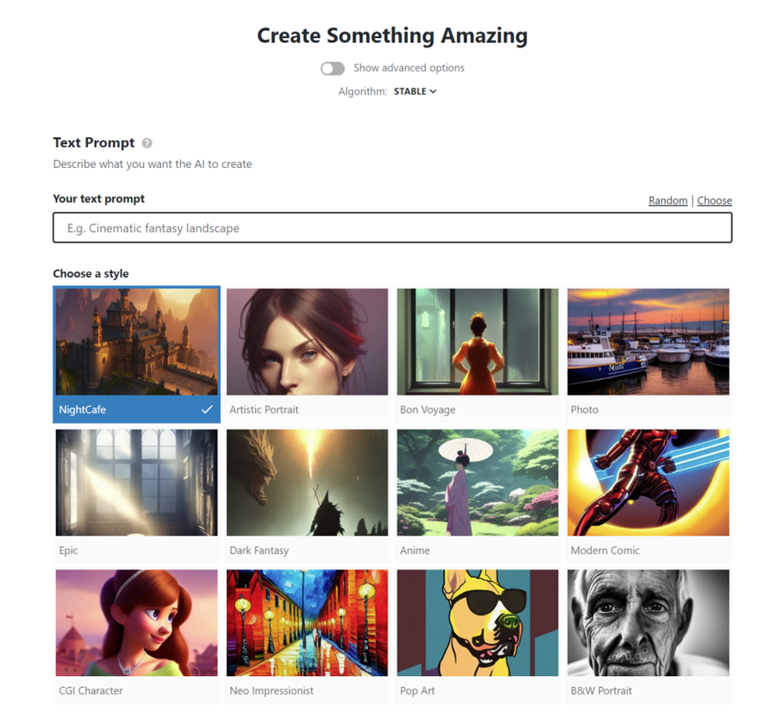Screen dimensions: 763x719
Task: Select the B&W Portrait style
Action: point(648,636)
